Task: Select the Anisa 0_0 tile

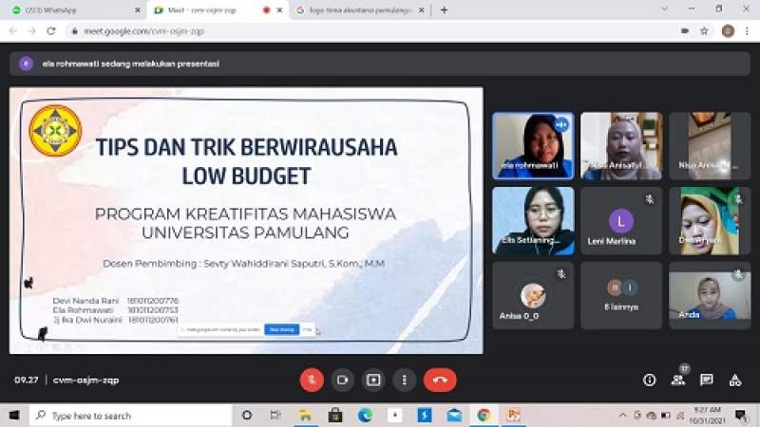Action: [x=533, y=296]
